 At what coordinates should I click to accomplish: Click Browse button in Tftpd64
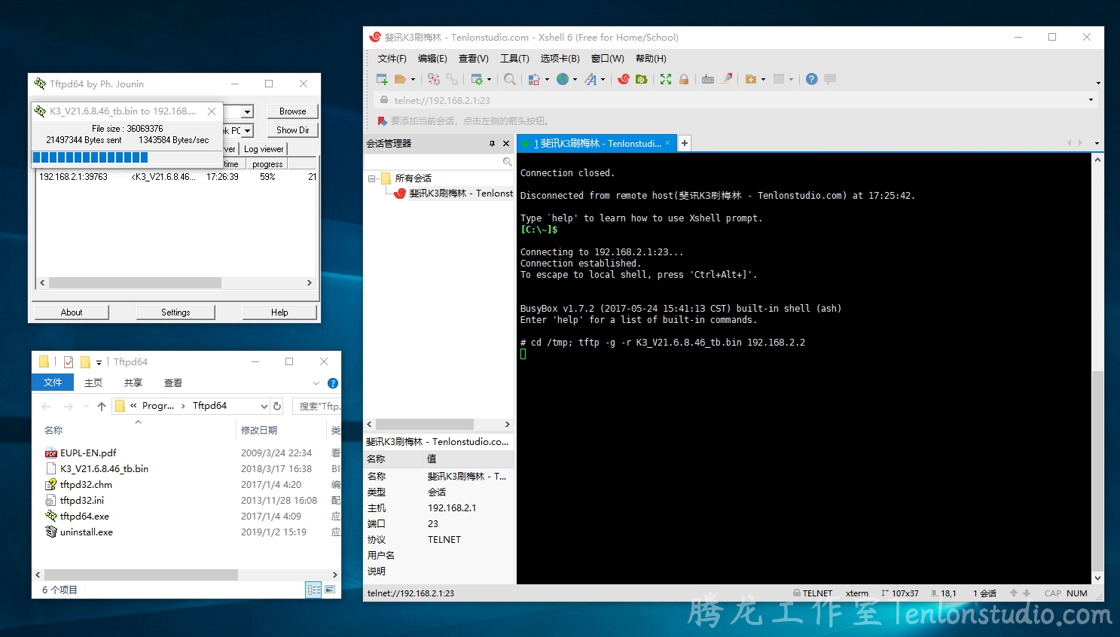pos(293,111)
